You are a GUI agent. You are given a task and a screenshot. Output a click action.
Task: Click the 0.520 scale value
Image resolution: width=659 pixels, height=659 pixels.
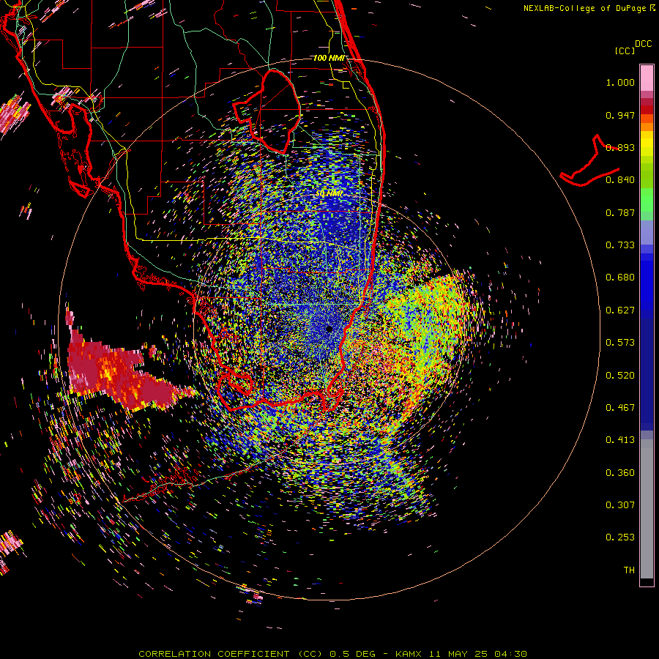pos(620,376)
